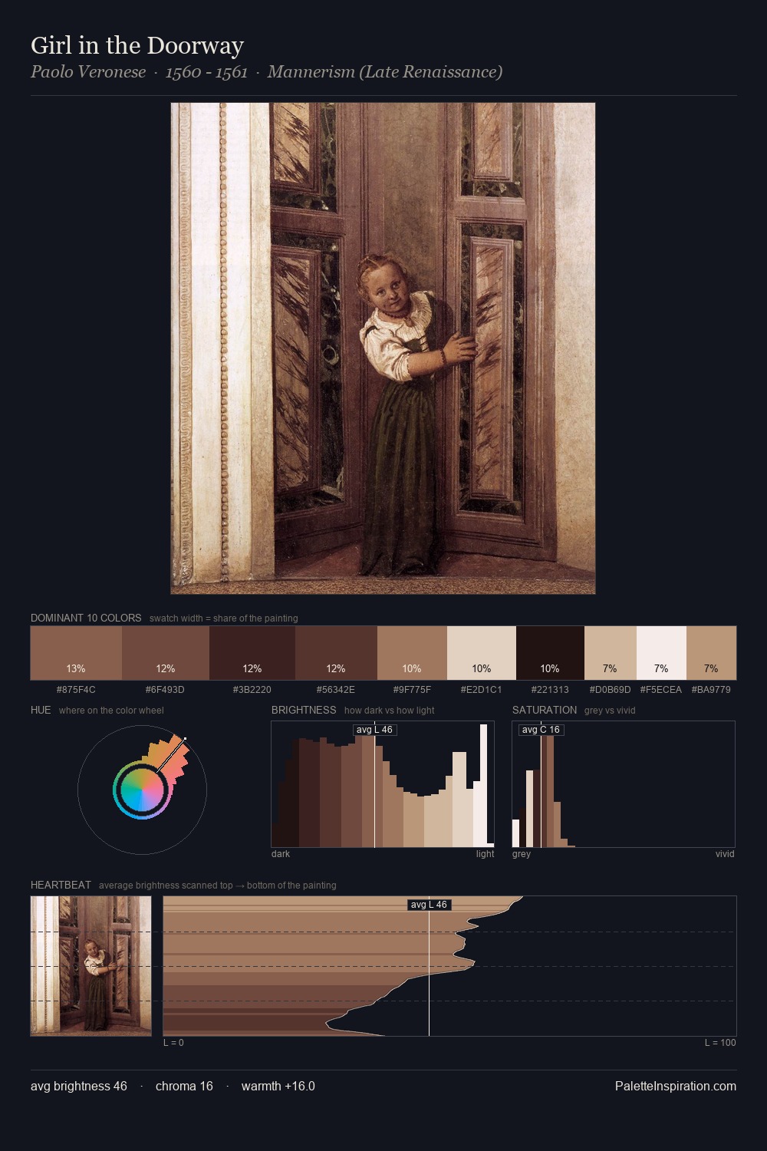Click hex code '#9F775F' text
This screenshot has height=1151, width=767.
(x=412, y=689)
